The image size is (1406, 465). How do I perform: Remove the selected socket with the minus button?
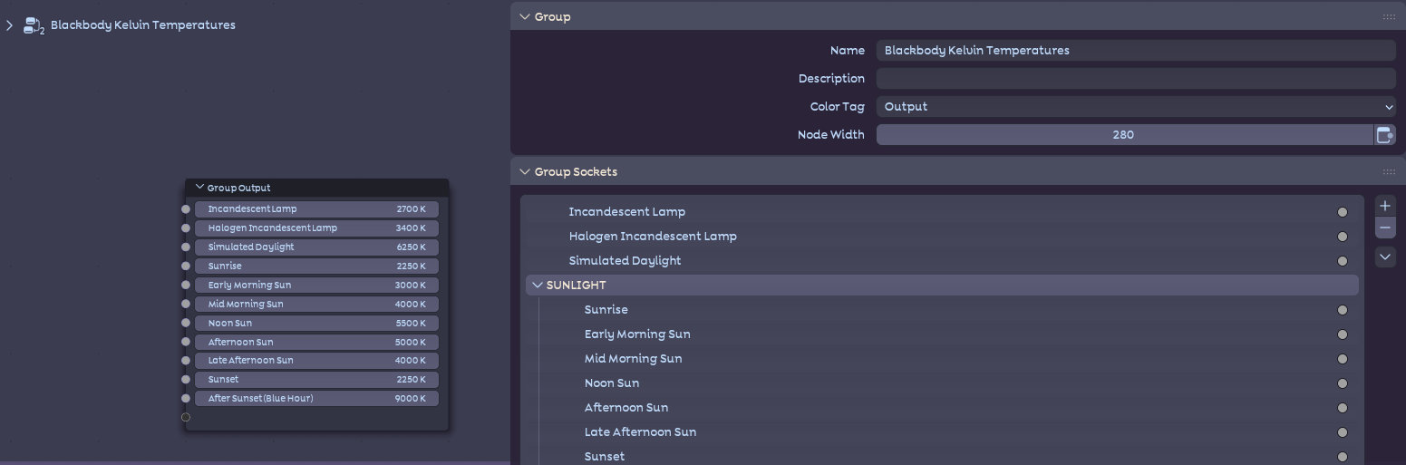[1385, 228]
